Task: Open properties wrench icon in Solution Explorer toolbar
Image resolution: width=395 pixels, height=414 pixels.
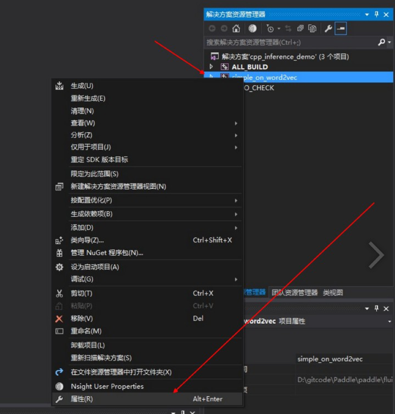Action: 328,28
